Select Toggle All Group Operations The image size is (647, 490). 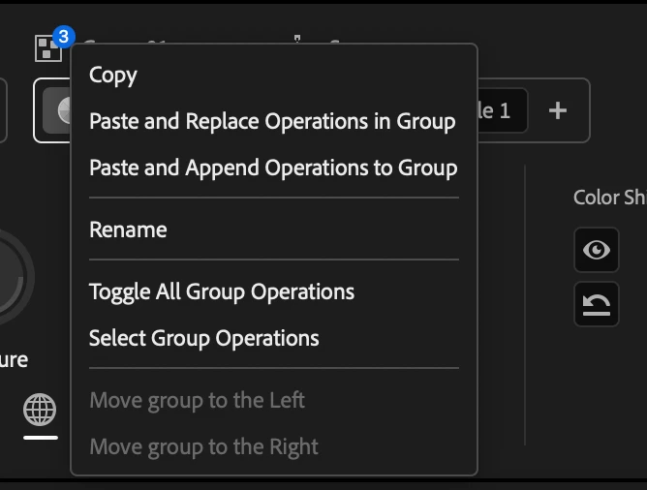pyautogui.click(x=222, y=292)
